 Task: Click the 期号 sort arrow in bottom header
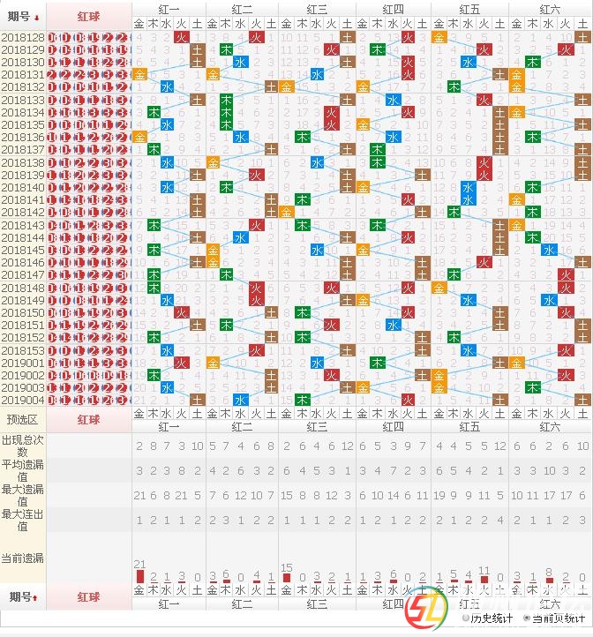click(35, 599)
